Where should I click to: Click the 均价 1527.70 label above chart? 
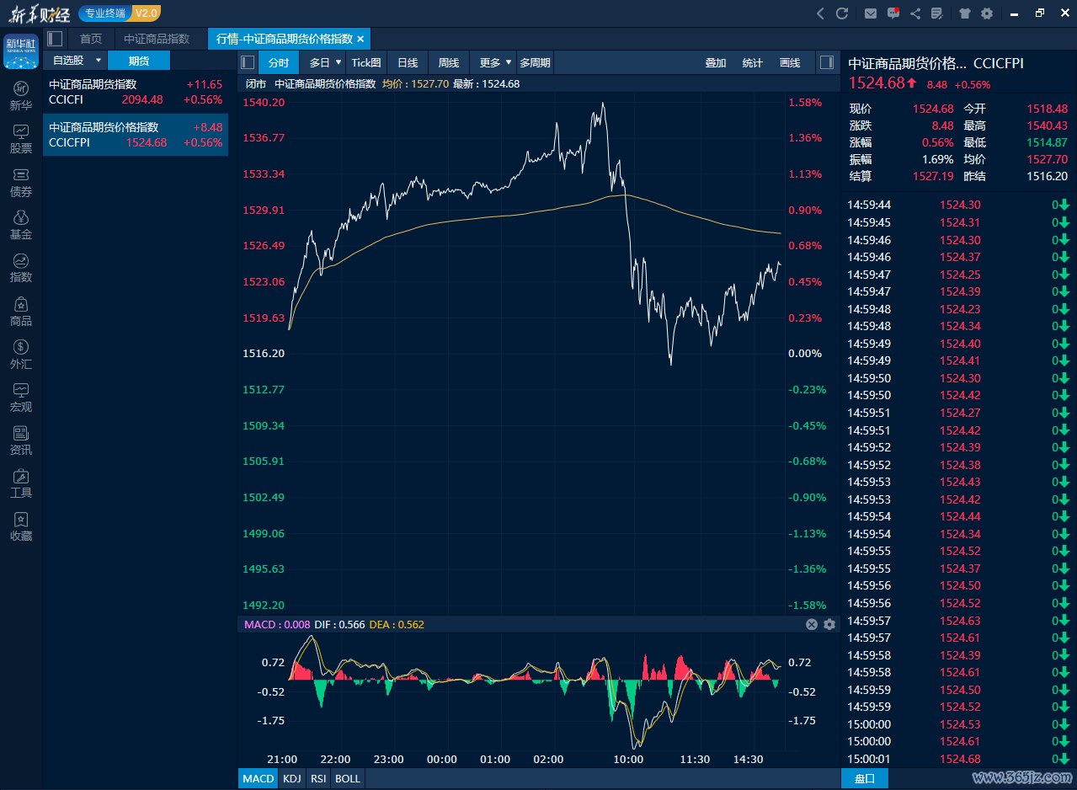tap(414, 84)
